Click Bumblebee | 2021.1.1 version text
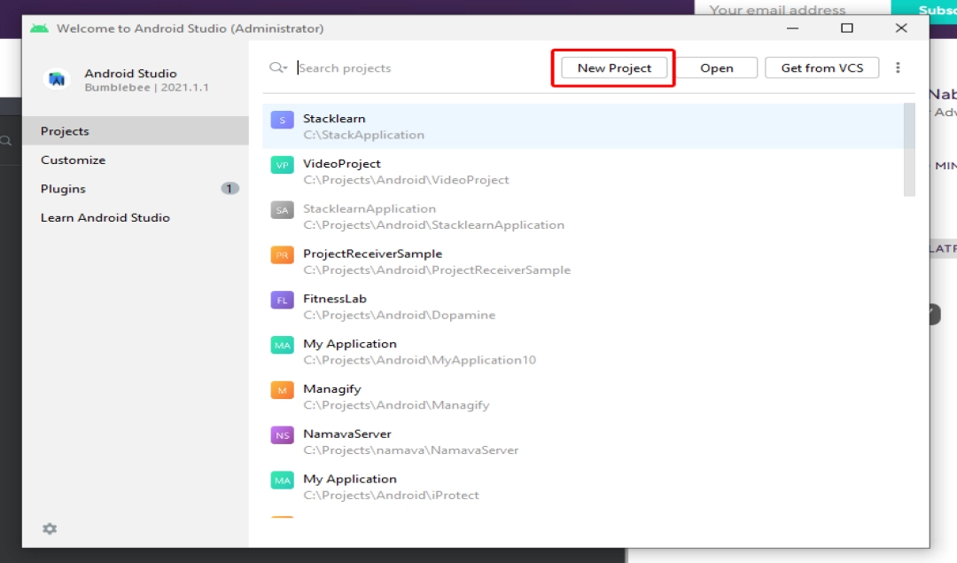The image size is (957, 563). (146, 87)
